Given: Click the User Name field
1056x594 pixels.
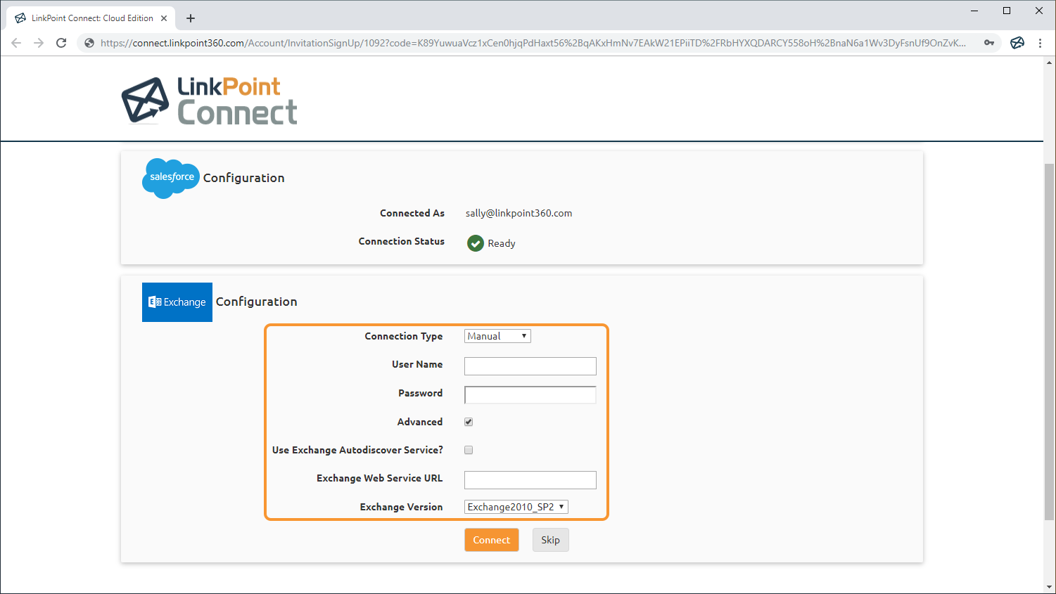Looking at the screenshot, I should [x=530, y=366].
